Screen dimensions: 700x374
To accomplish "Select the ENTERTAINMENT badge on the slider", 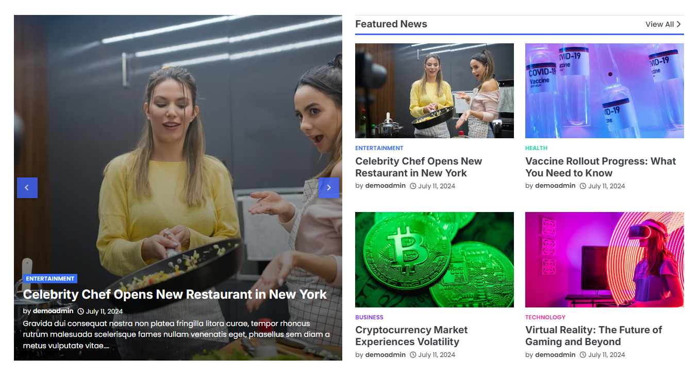I will coord(50,279).
